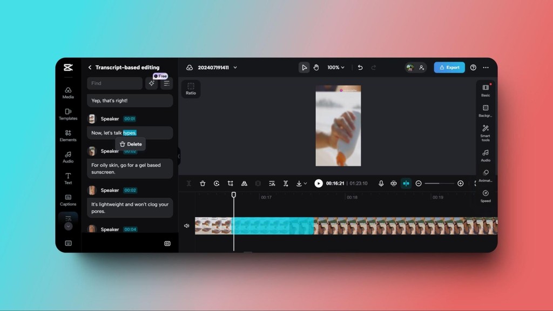Delete the clip using the trash icon

coord(203,183)
